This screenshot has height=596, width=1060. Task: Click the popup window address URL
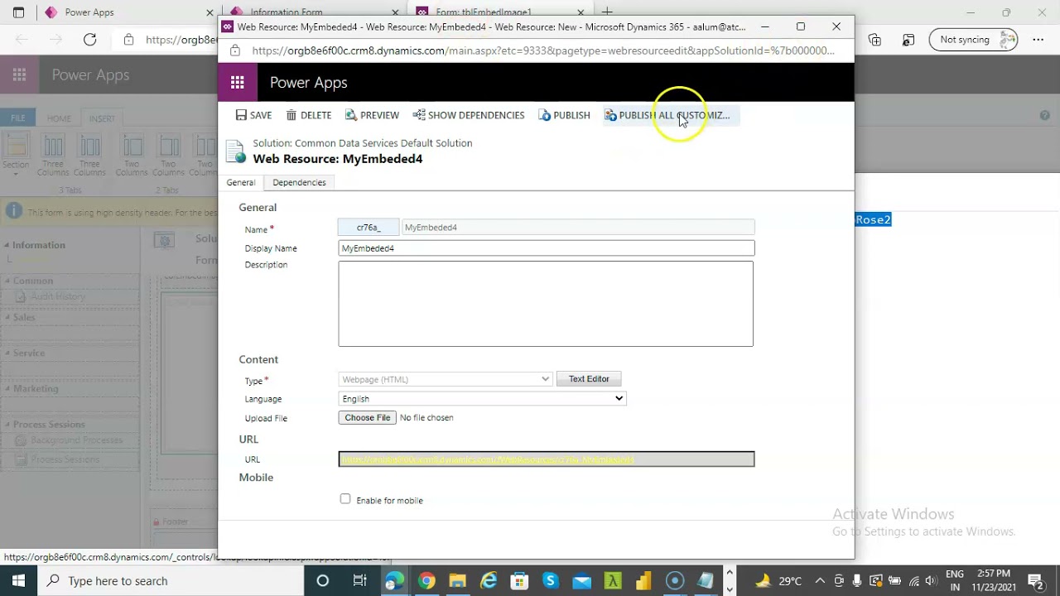[x=543, y=50]
